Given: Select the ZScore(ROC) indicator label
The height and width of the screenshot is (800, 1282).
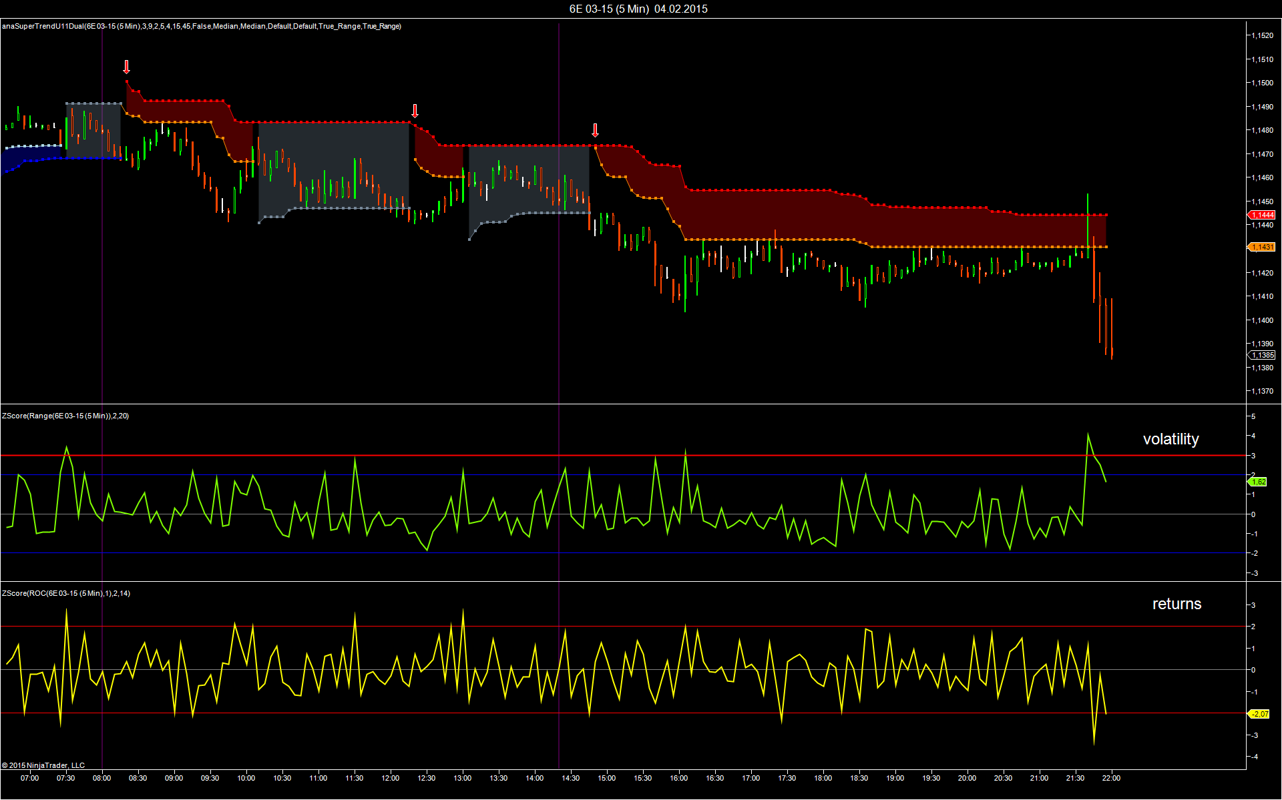Looking at the screenshot, I should 66,593.
